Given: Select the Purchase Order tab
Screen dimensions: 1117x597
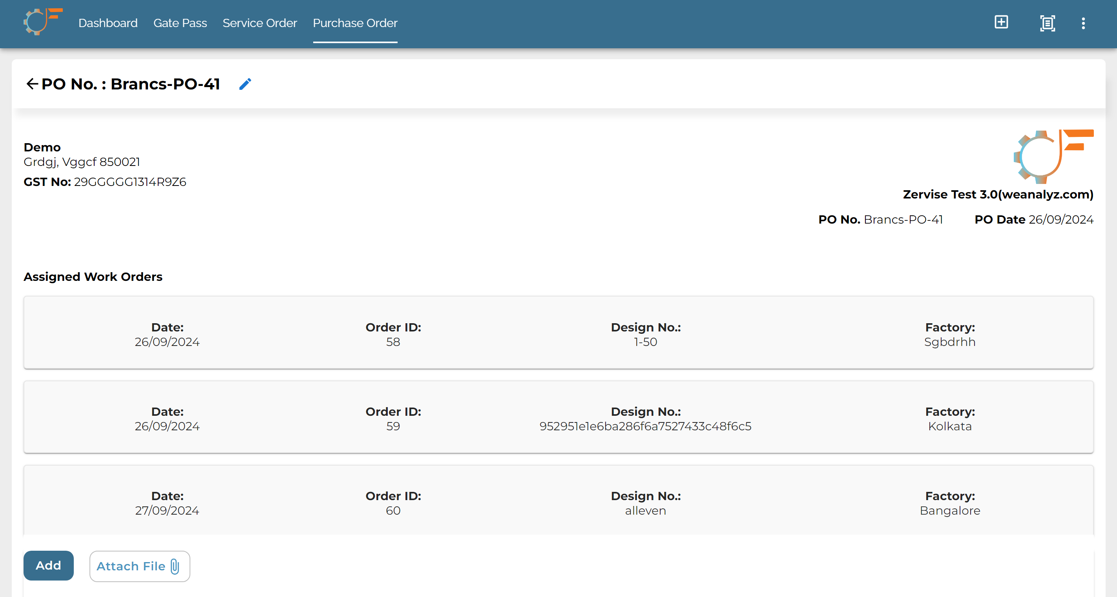Looking at the screenshot, I should coord(355,23).
